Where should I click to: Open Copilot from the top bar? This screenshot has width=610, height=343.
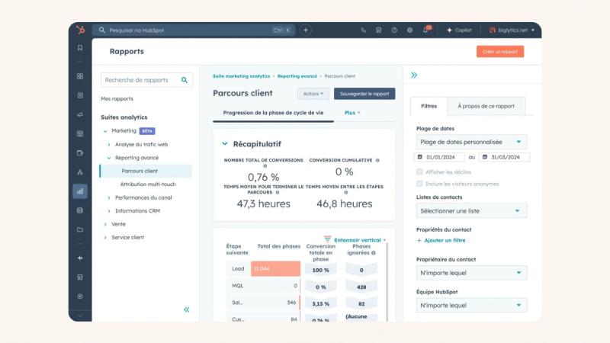pyautogui.click(x=459, y=30)
